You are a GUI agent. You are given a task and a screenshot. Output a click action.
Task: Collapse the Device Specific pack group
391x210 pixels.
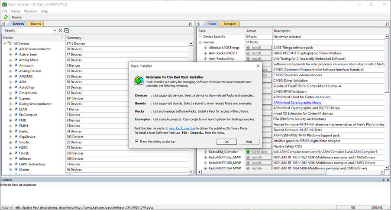(200, 37)
